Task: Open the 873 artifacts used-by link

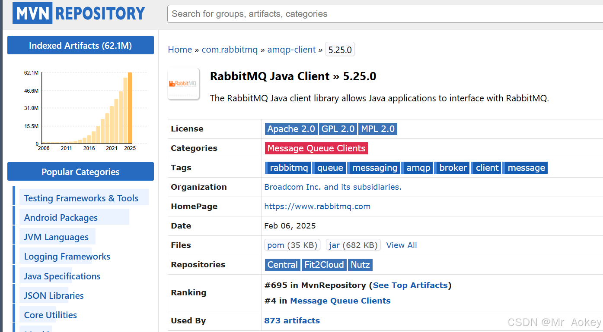Action: 292,321
